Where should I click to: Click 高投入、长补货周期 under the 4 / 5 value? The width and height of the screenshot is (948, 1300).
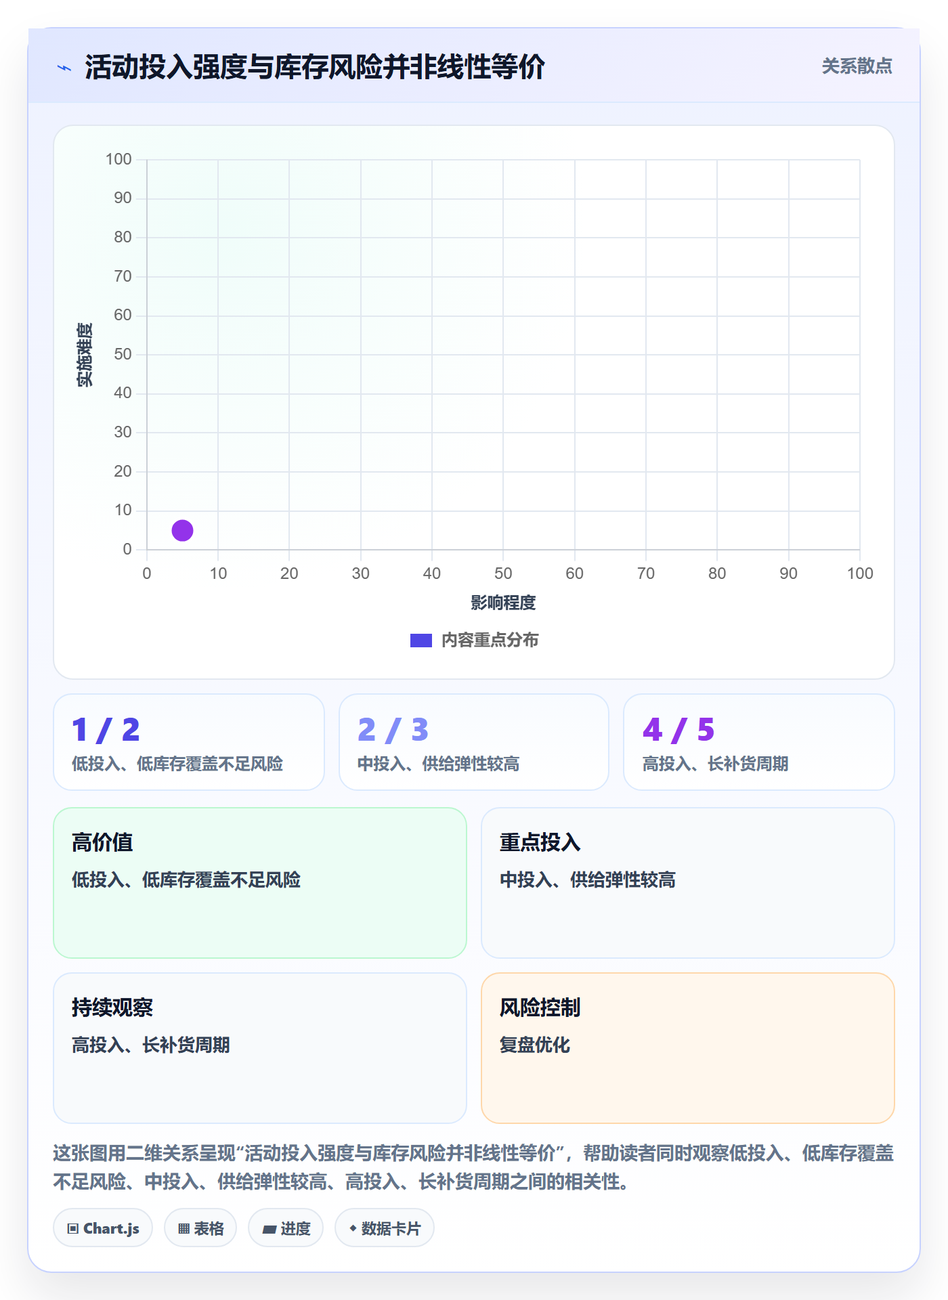pyautogui.click(x=716, y=764)
